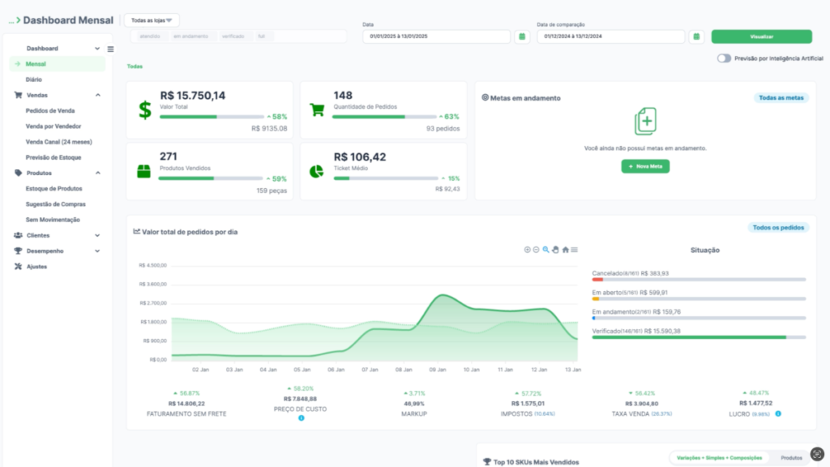This screenshot has height=467, width=830.
Task: Open calendar icon beside Data field
Action: pos(522,36)
